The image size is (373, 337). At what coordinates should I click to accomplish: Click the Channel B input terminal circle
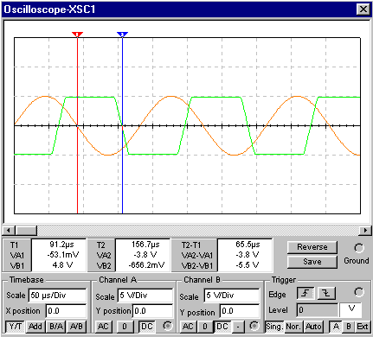tap(254, 326)
